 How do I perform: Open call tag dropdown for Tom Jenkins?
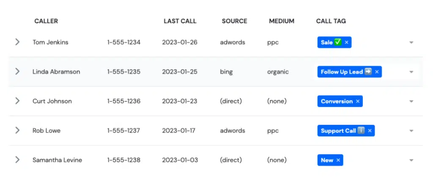click(411, 43)
